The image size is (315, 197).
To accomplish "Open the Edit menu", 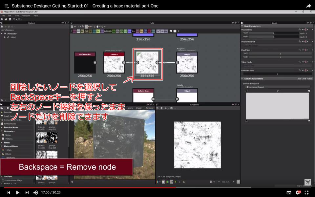I will (10, 15).
